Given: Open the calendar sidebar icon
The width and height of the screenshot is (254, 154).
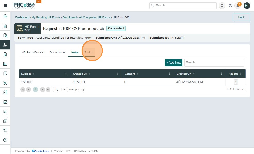Looking at the screenshot, I should pyautogui.click(x=5, y=112).
